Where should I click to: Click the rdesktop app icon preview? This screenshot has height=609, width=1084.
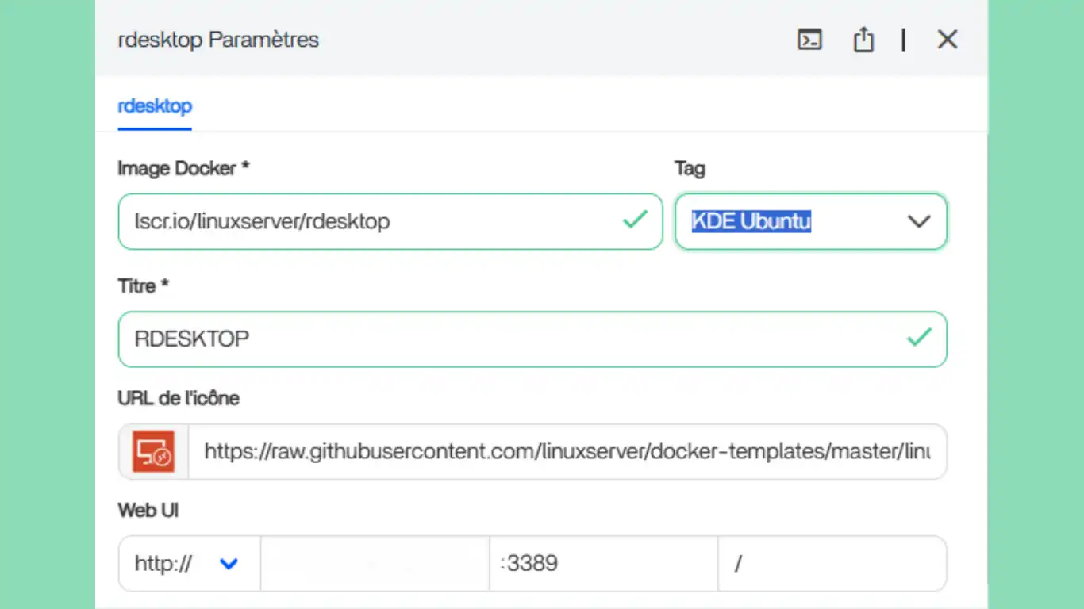coord(154,452)
